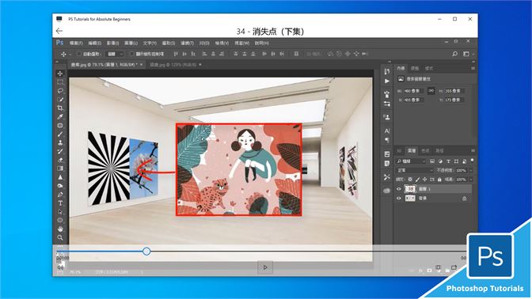Screen dimensions: 532x299
Task: Open the Layers panel flyout menu
Action: pyautogui.click(x=473, y=150)
